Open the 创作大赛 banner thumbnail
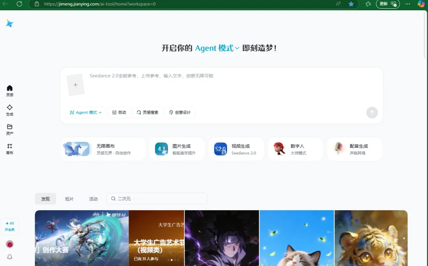The width and height of the screenshot is (428, 266). (82, 238)
